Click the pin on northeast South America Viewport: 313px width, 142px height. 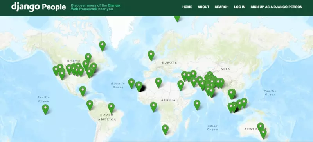tap(112, 108)
